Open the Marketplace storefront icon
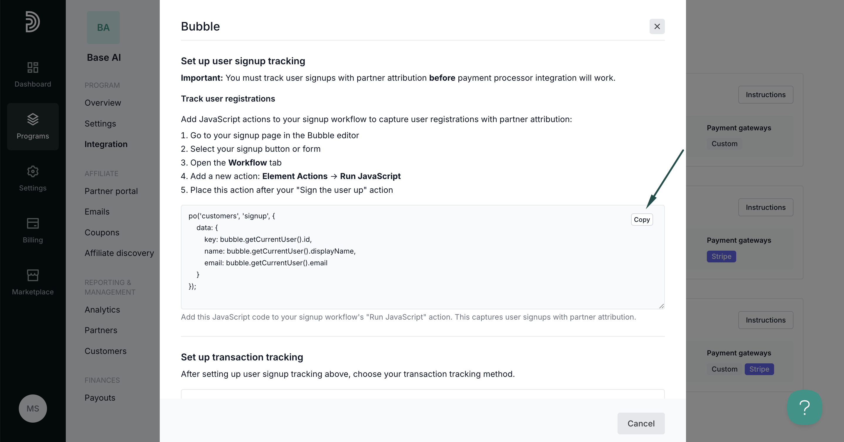 point(33,275)
